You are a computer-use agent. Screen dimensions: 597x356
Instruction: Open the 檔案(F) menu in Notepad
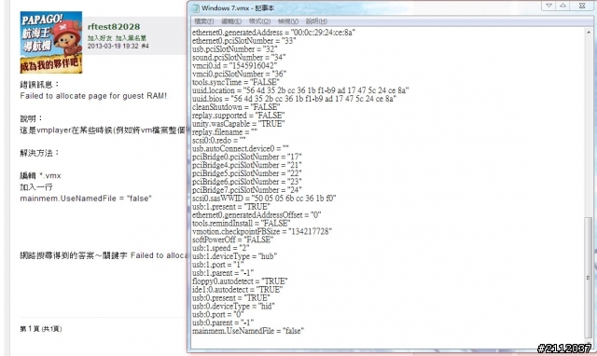203,21
